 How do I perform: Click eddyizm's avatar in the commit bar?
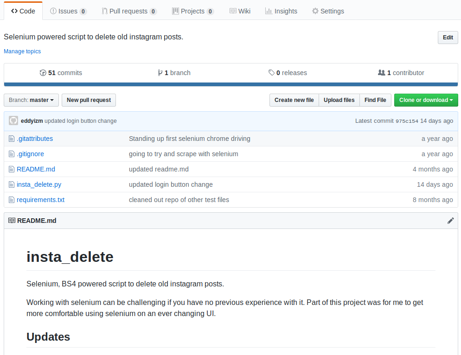13,120
